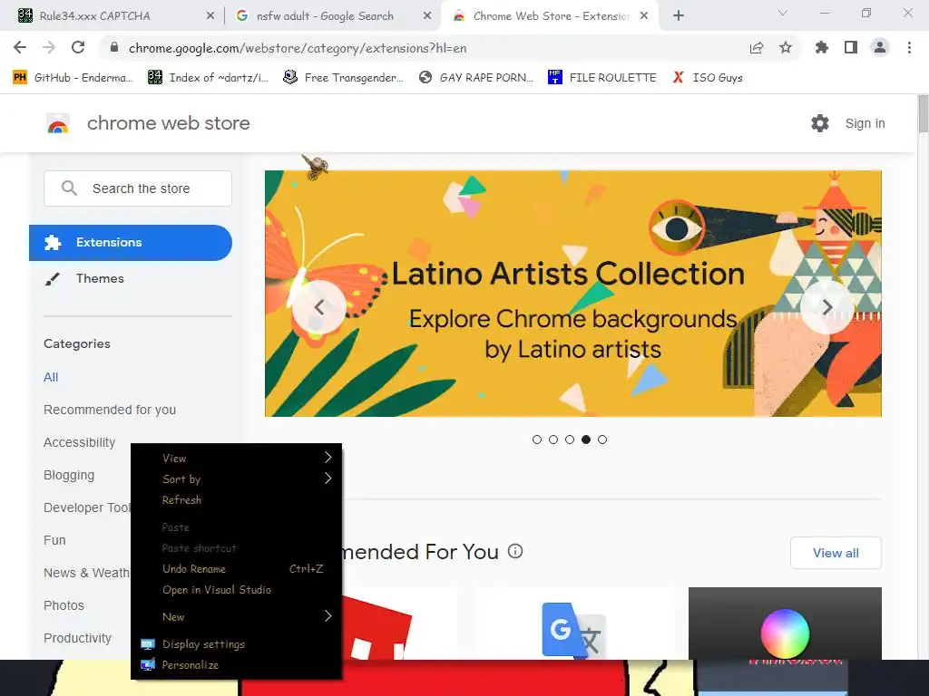Select Extensions in the sidebar
929x696 pixels.
(x=131, y=243)
